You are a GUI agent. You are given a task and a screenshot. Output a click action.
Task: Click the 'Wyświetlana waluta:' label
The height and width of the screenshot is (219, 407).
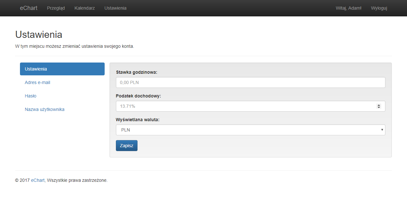137,120
